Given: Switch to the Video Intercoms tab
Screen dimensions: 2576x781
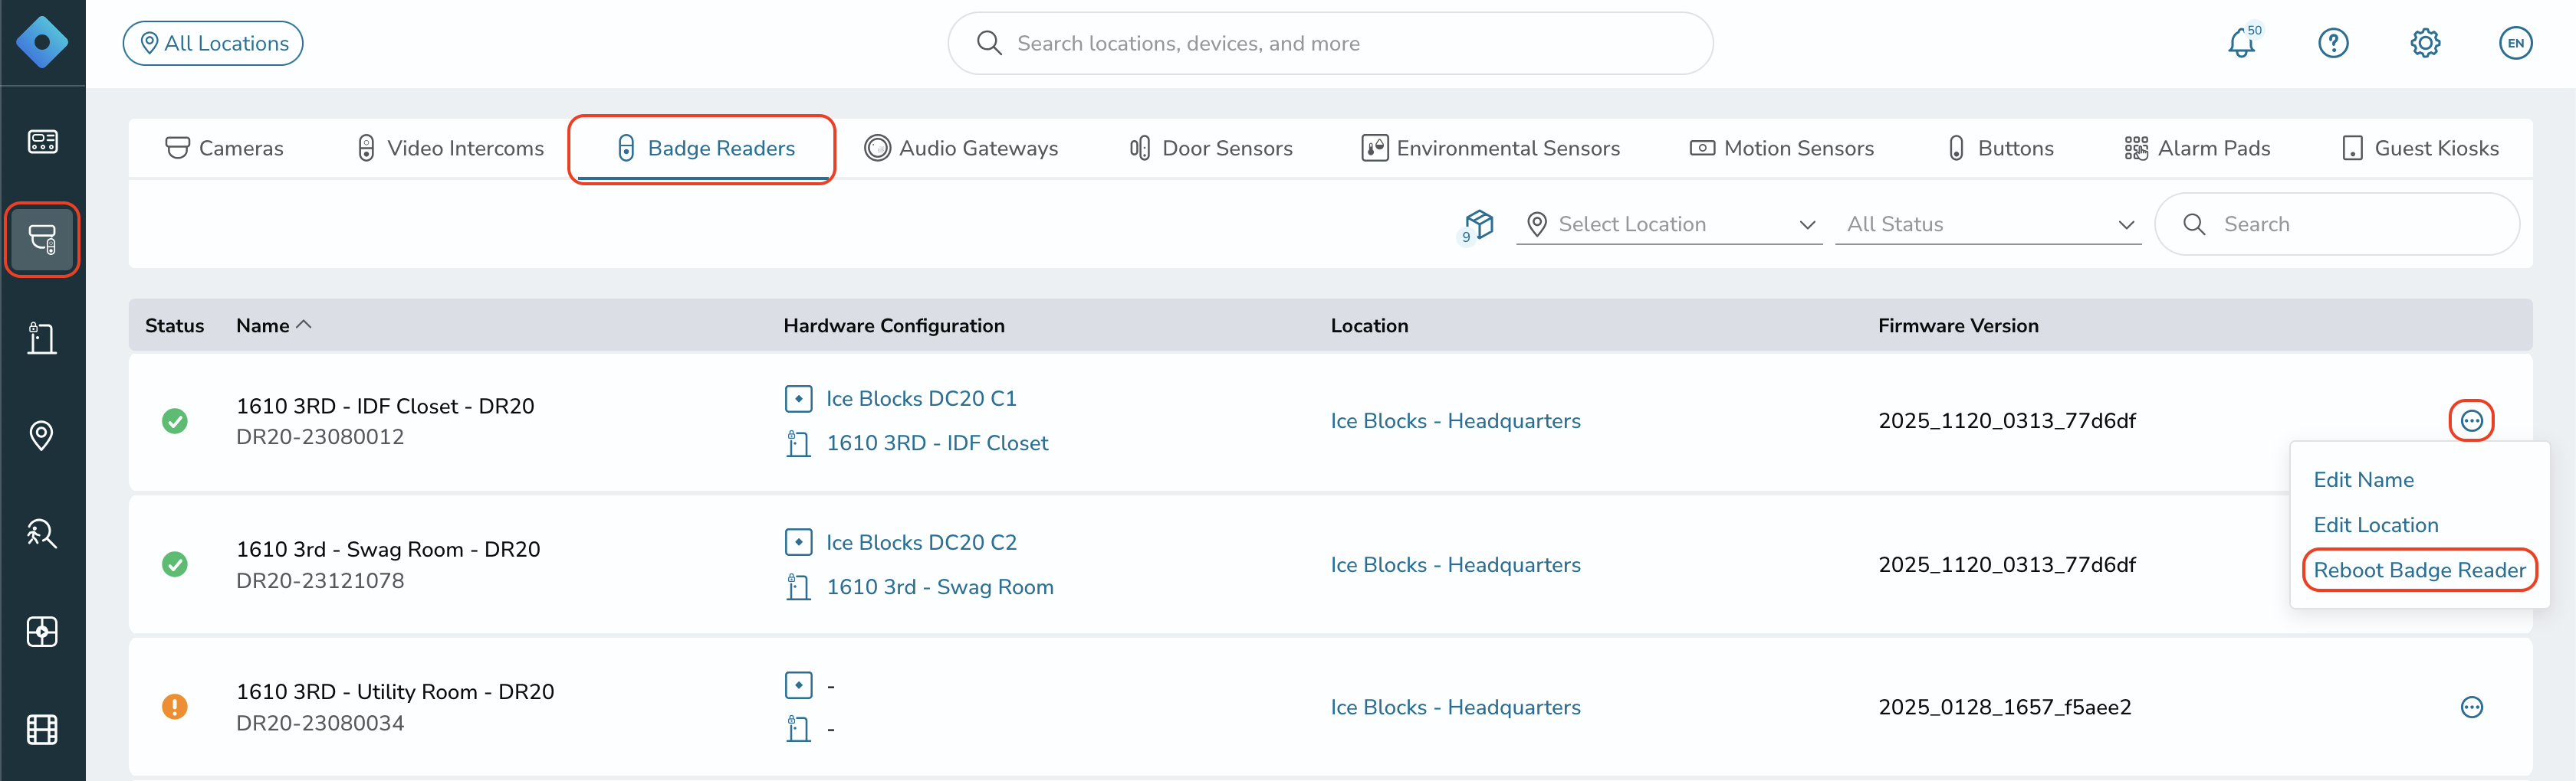Looking at the screenshot, I should (450, 148).
